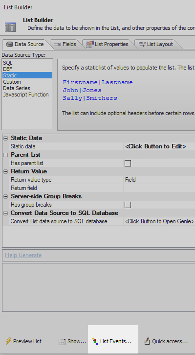Click the Preview List button

click(23, 341)
